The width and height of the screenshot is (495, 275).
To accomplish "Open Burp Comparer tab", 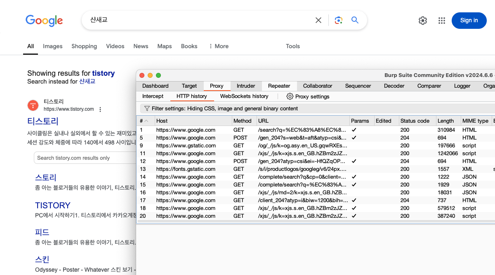I will [x=429, y=86].
